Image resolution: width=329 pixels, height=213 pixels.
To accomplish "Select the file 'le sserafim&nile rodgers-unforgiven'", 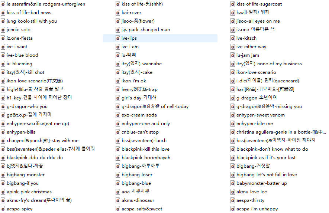I will (46, 4).
